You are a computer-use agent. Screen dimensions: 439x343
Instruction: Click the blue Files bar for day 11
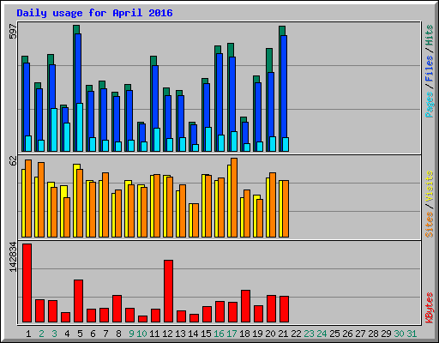coord(155,97)
